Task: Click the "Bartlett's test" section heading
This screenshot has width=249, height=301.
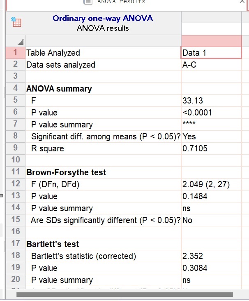Action: click(53, 244)
